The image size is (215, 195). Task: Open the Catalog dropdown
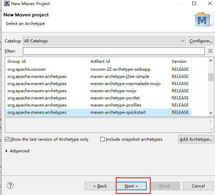point(104,41)
